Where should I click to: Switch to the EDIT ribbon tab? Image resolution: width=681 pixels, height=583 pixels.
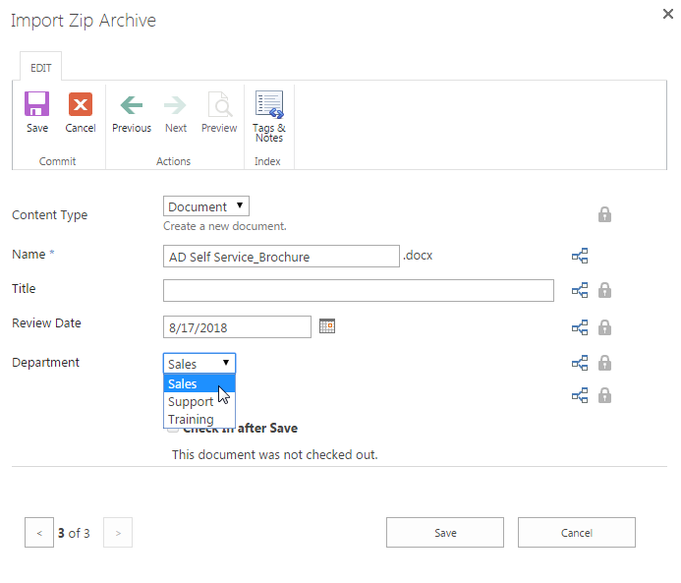point(40,67)
